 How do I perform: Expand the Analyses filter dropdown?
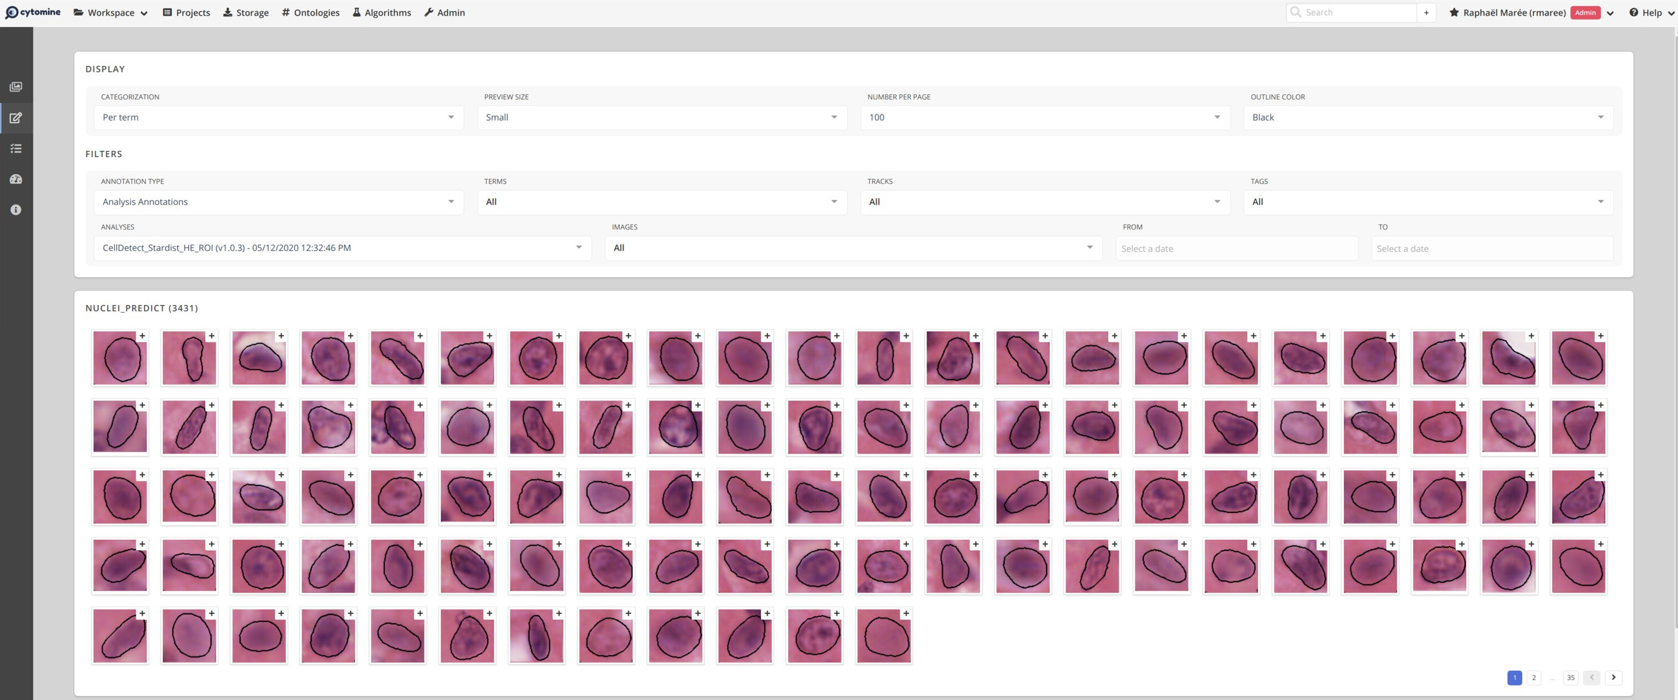(x=342, y=248)
